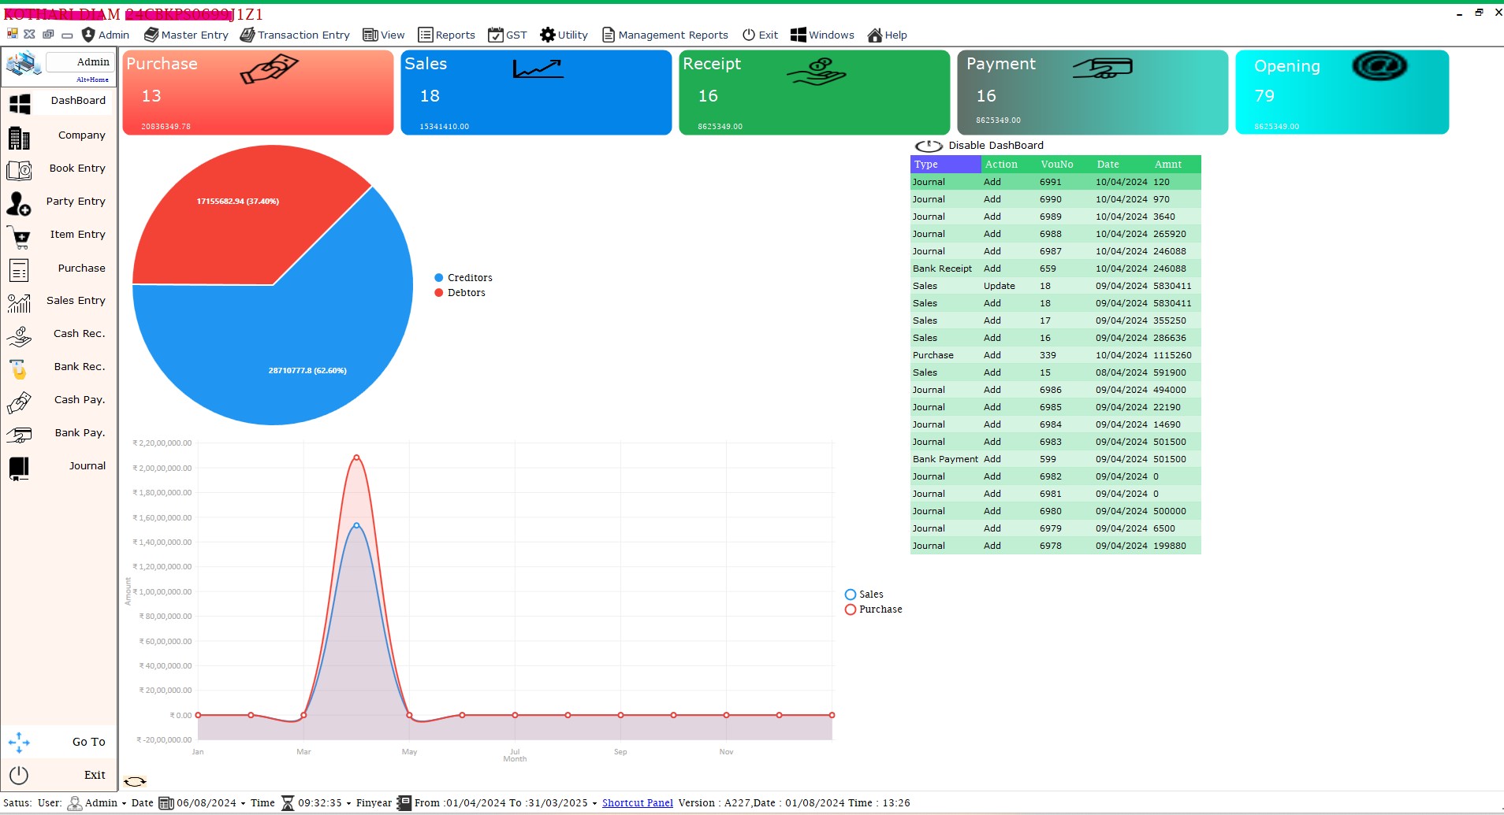Expand the Finyear range dropdown
The width and height of the screenshot is (1504, 815).
(x=594, y=804)
